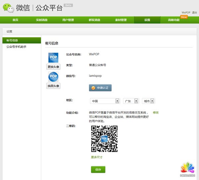
Task: Open the 高级功能 tab
Action: pos(174,20)
